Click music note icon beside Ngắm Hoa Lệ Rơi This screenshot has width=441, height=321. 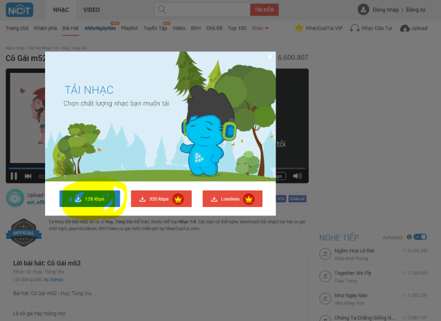(x=325, y=254)
